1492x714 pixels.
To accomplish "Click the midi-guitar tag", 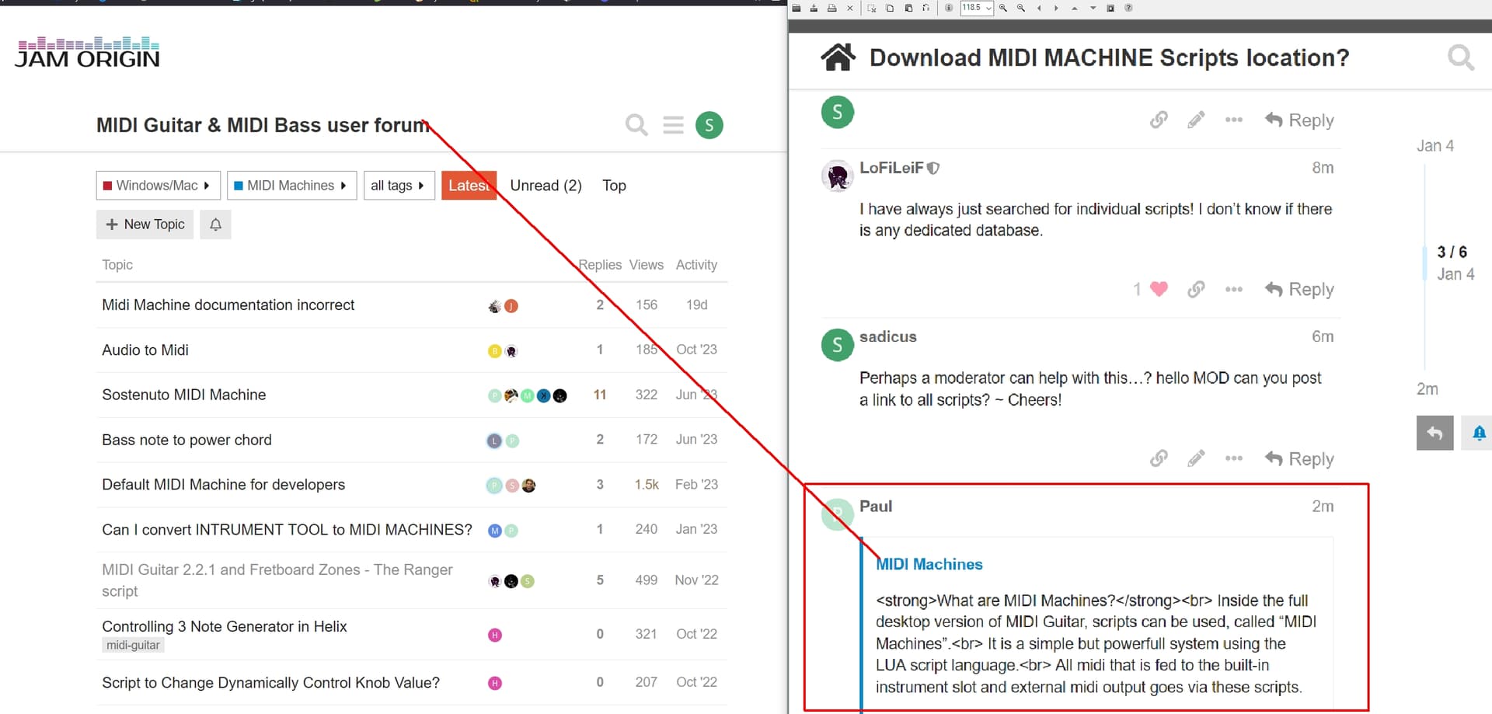I will 133,646.
